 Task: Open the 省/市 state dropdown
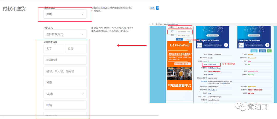point(65,94)
